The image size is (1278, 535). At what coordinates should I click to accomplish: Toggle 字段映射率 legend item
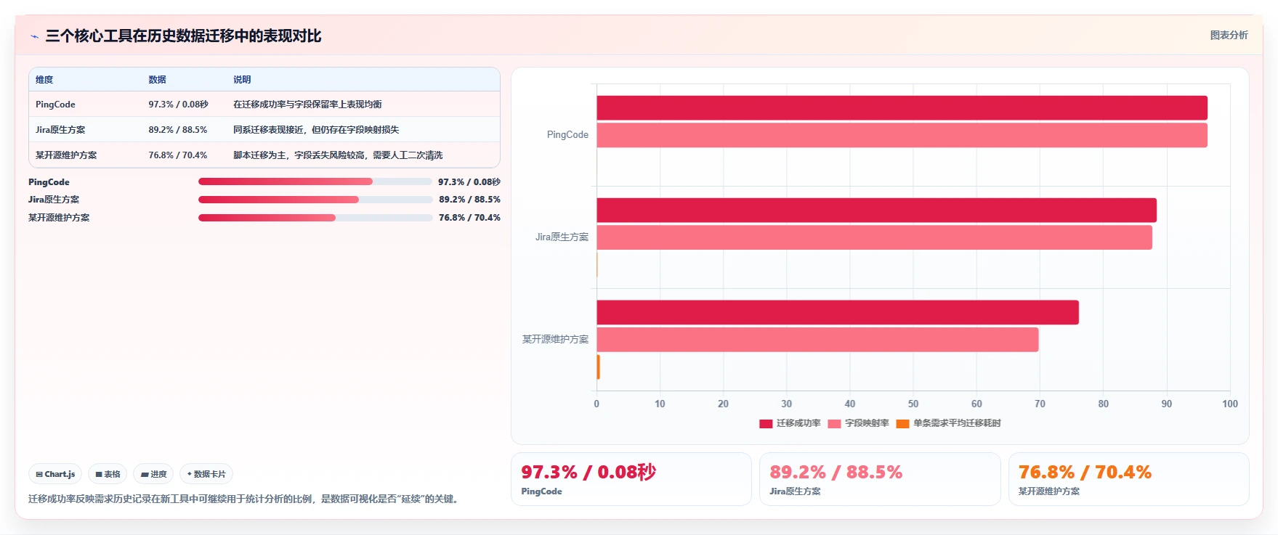point(858,423)
